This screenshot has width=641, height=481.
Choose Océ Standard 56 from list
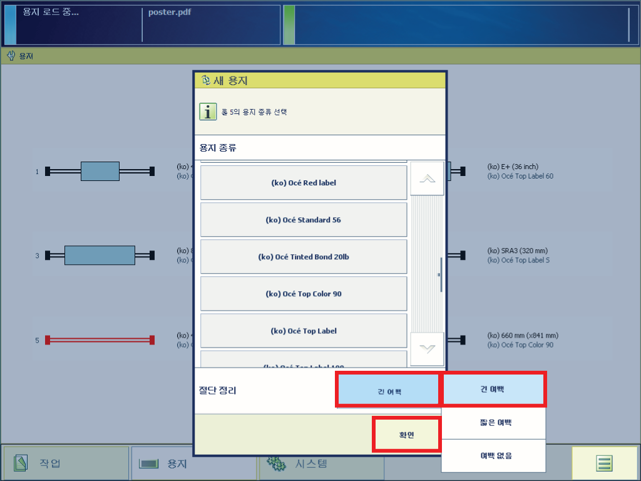pyautogui.click(x=304, y=220)
